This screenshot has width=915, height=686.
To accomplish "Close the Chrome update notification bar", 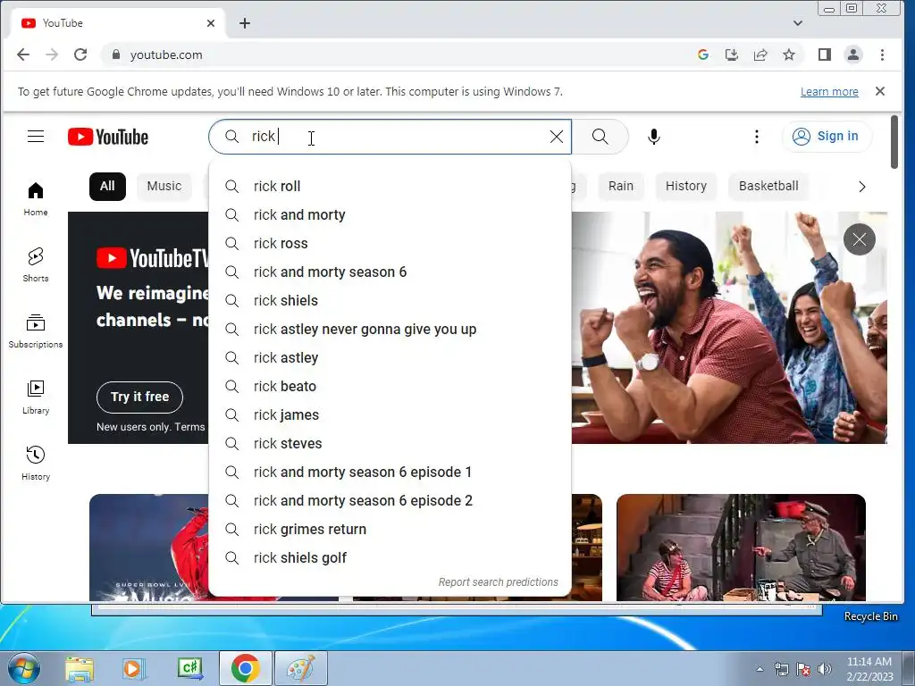I will 880,91.
